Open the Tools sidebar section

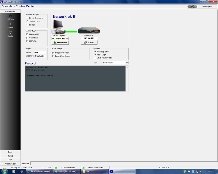point(10,152)
